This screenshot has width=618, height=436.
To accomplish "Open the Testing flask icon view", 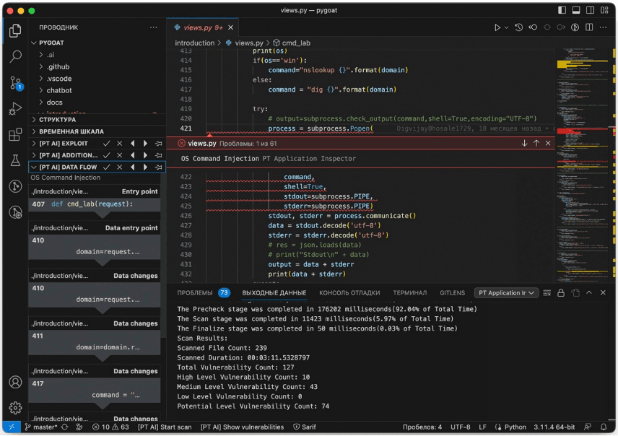I will point(15,160).
